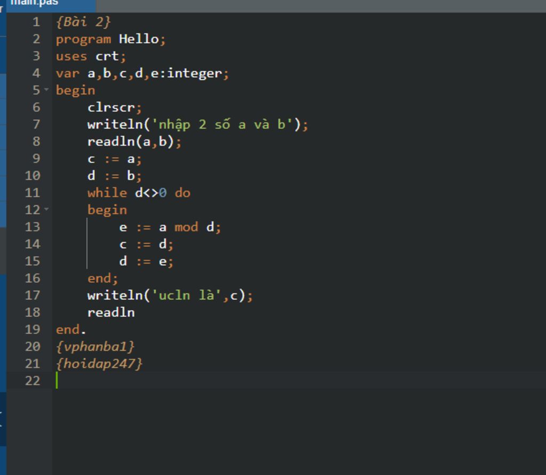Click the 'var a,b,c,d,e:integer;' declaration

pyautogui.click(x=142, y=73)
